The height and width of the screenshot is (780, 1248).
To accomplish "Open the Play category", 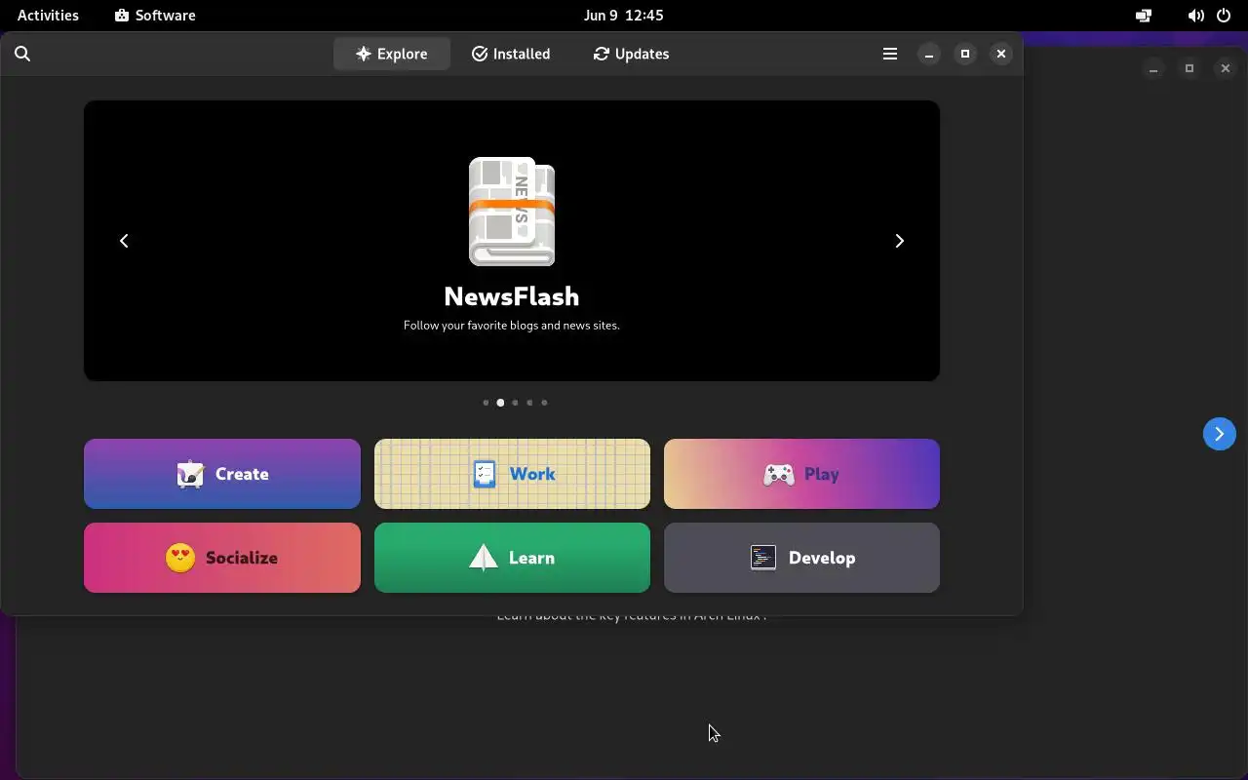I will (801, 474).
